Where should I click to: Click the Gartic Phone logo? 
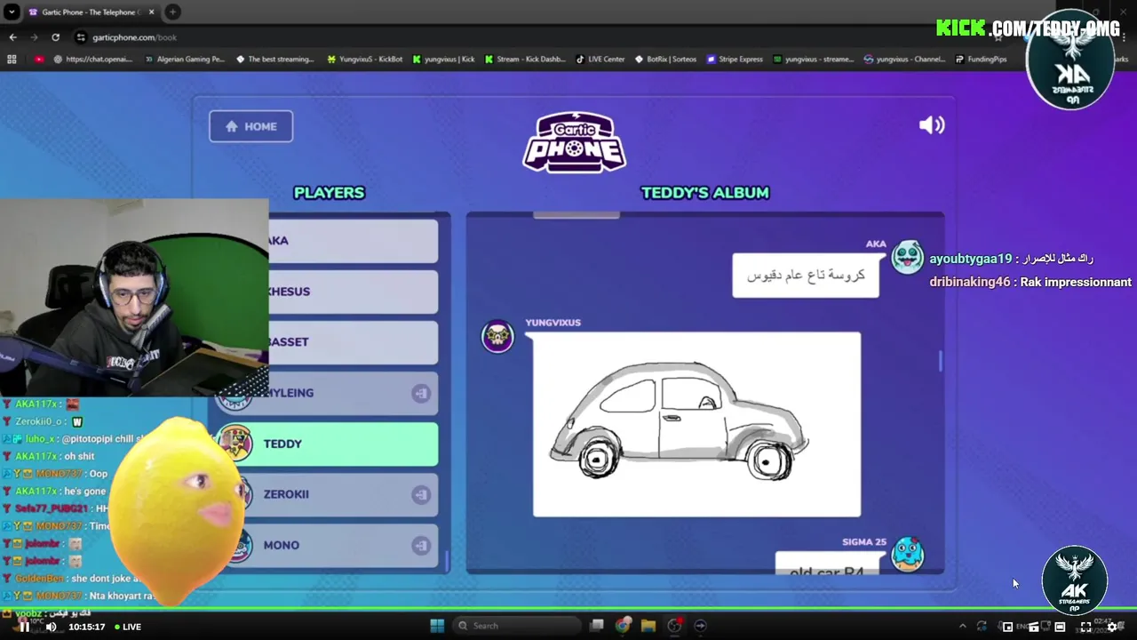coord(575,142)
